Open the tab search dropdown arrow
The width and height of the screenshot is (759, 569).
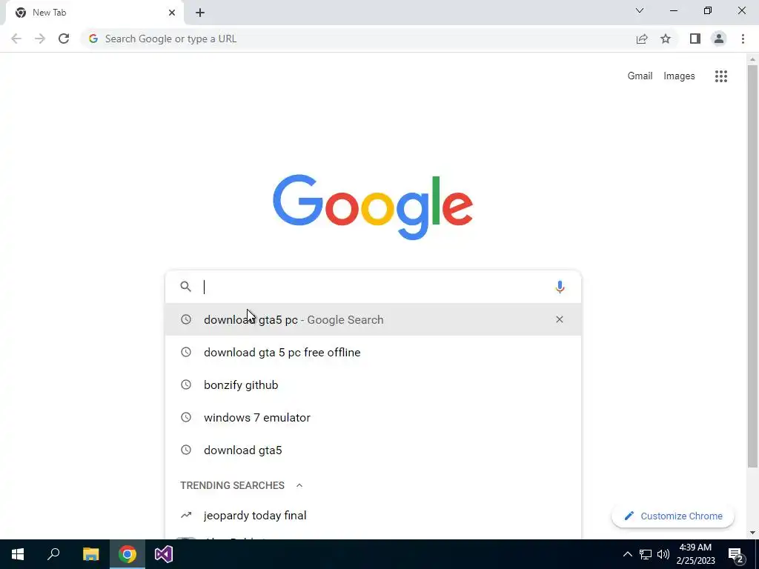tap(640, 10)
